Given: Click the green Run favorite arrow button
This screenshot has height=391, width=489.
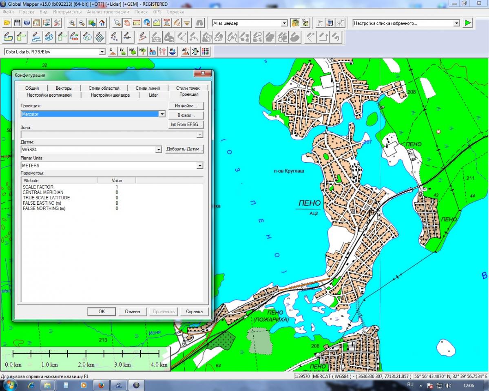Looking at the screenshot, I should coord(467,23).
